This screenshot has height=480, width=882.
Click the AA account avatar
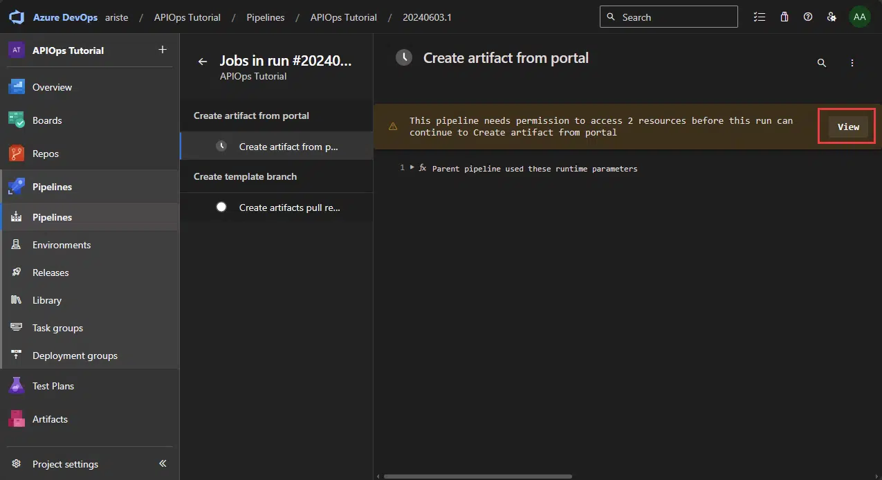pyautogui.click(x=859, y=17)
